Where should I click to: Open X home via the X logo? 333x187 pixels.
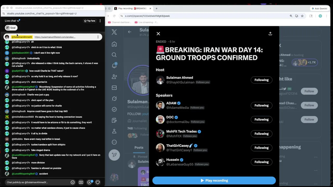[114, 32]
